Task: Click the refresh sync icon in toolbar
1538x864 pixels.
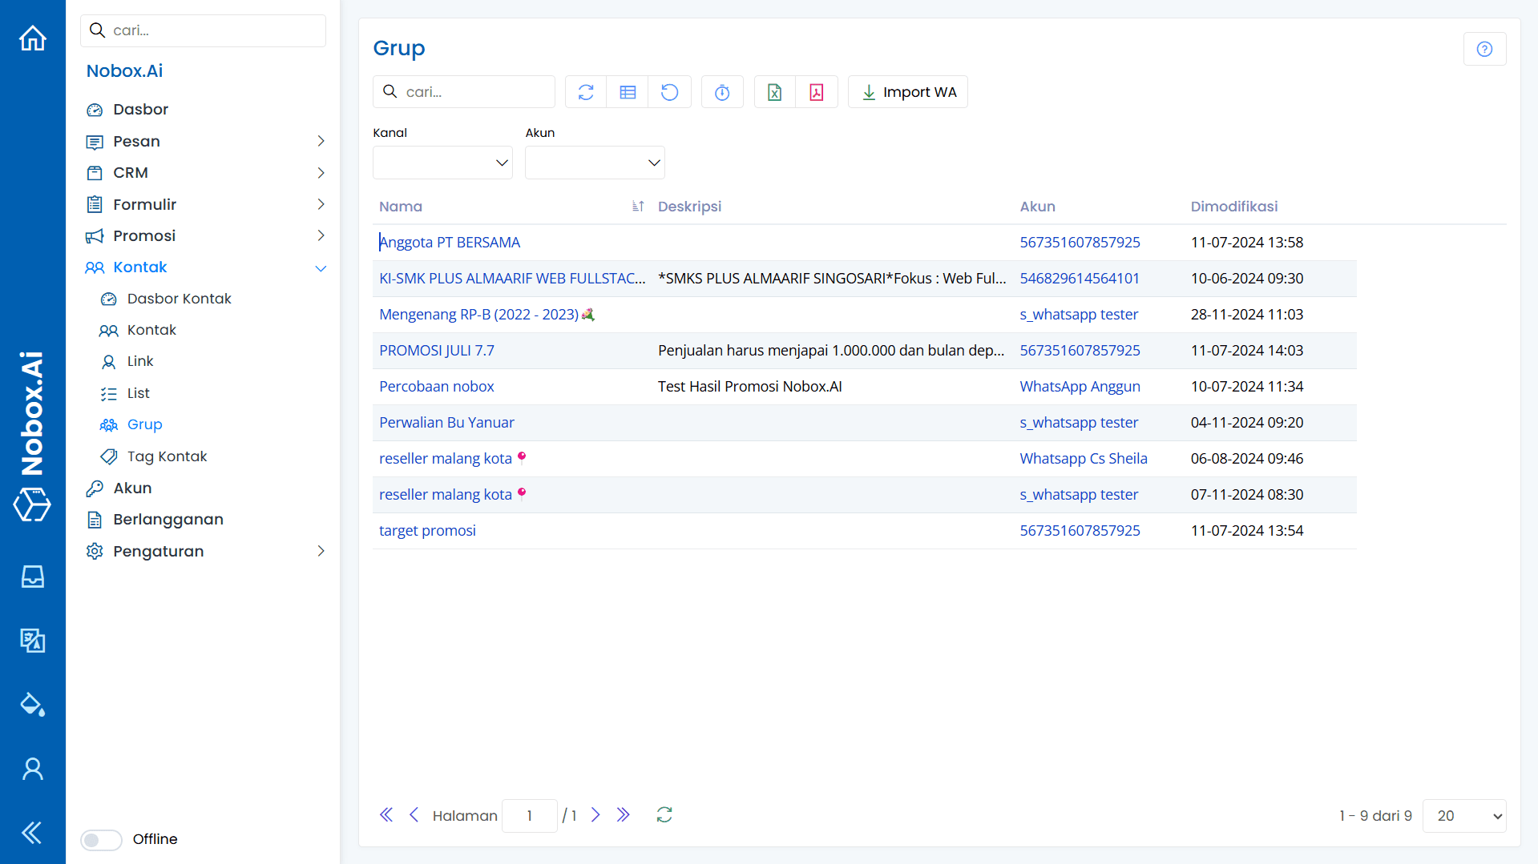Action: click(x=586, y=92)
